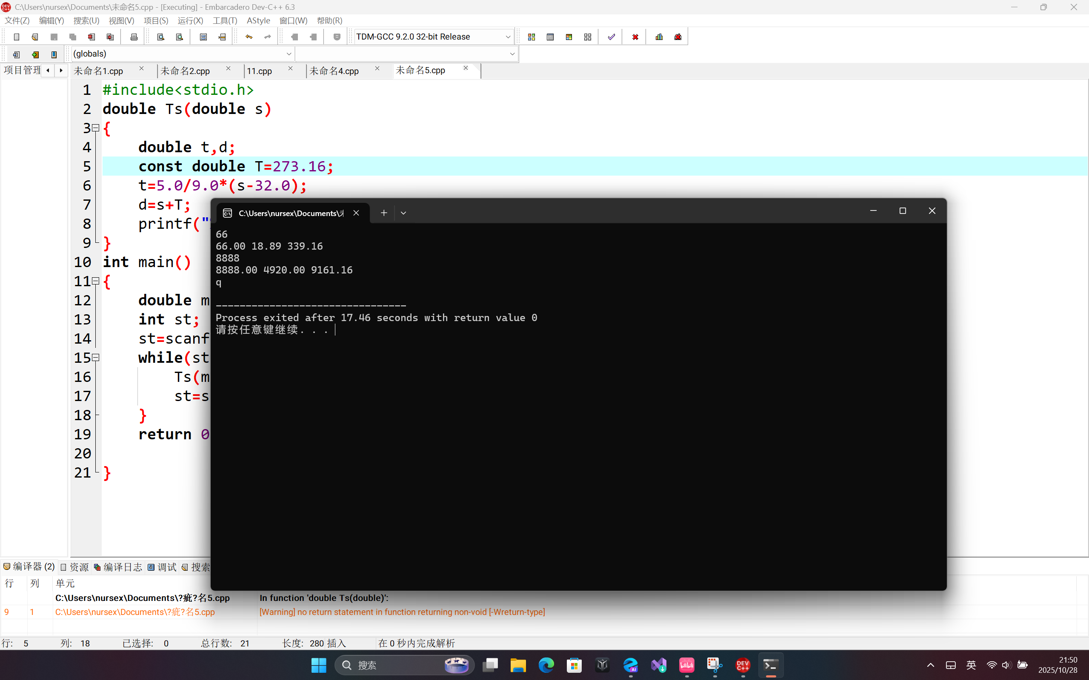The image size is (1089, 680).
Task: Open the TDM-GCC compiler selection dropdown
Action: [x=508, y=37]
